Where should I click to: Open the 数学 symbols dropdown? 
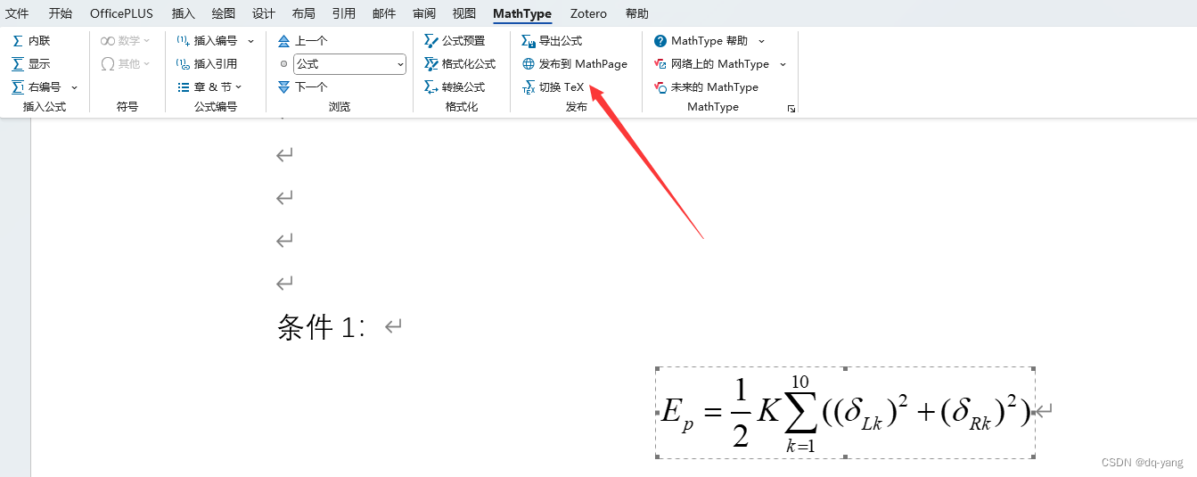[x=126, y=41]
